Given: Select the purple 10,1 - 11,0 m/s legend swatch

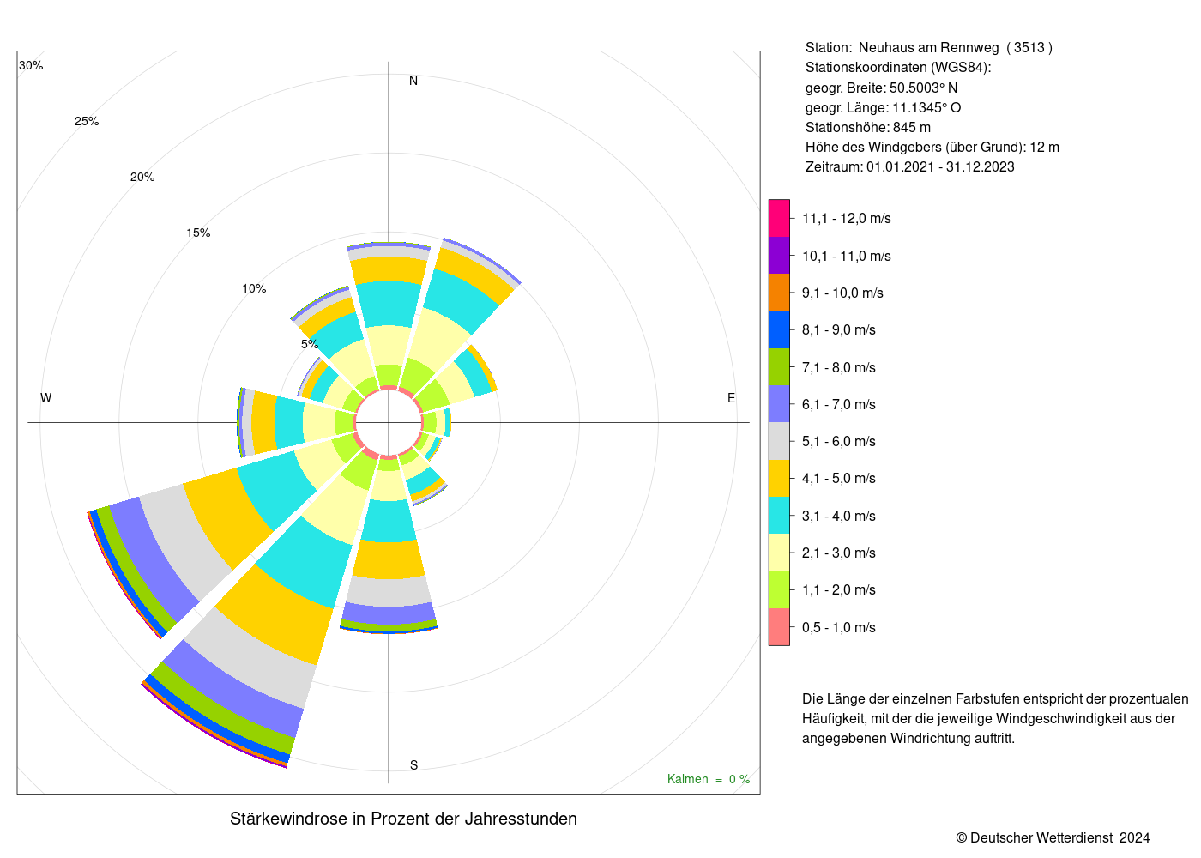Looking at the screenshot, I should [x=779, y=256].
